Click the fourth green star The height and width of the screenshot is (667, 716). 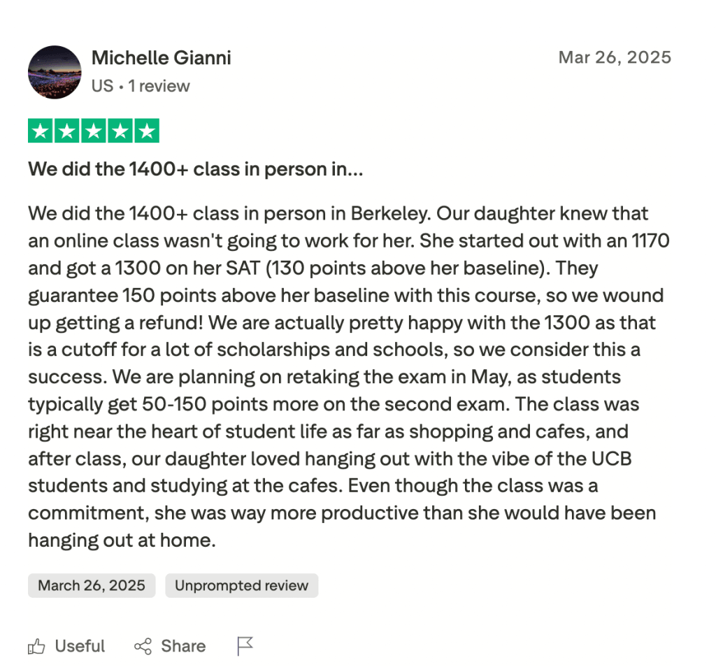pos(122,130)
